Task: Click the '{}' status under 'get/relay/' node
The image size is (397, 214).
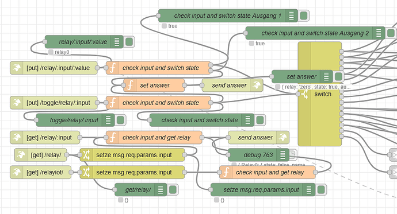Action: tap(127, 200)
